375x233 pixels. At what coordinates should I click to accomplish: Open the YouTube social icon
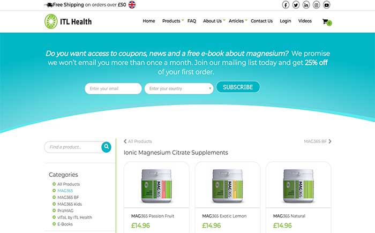pyautogui.click(x=327, y=5)
